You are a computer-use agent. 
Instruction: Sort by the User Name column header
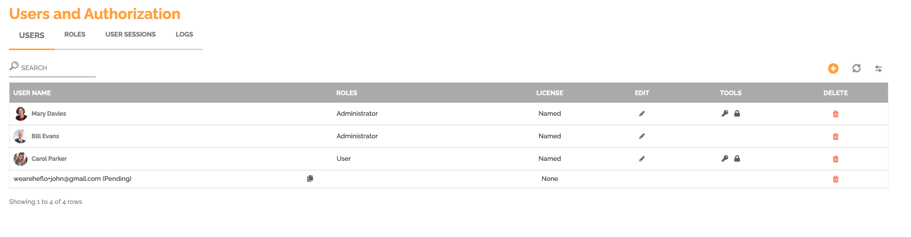(x=32, y=93)
